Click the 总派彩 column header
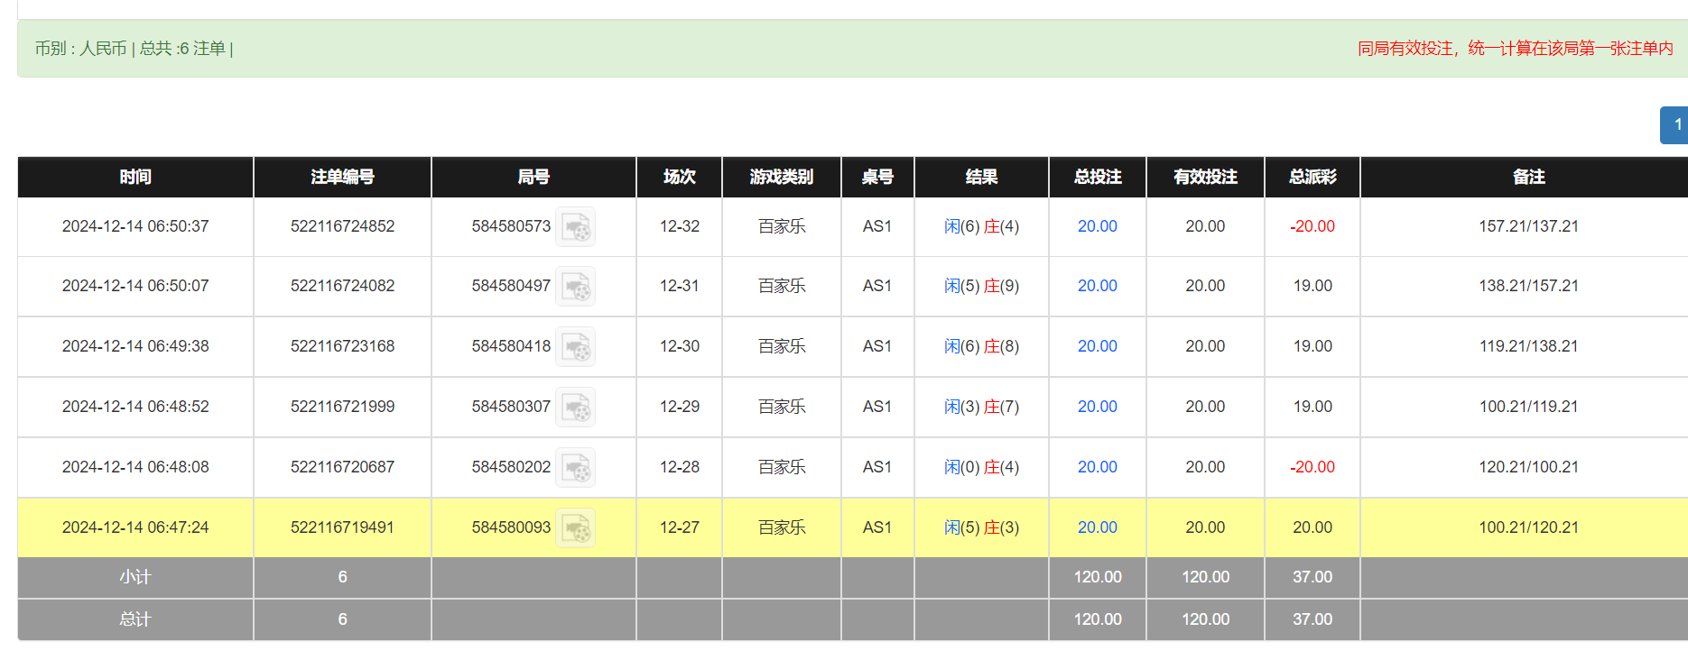The height and width of the screenshot is (669, 1688). point(1312,177)
